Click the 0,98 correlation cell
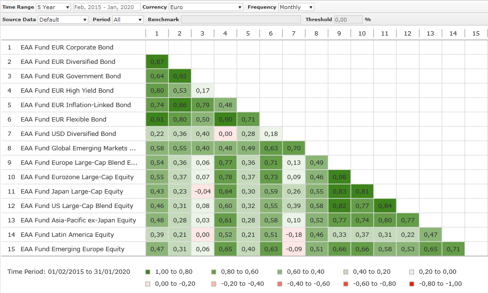The height and width of the screenshot is (293, 488). 339,177
